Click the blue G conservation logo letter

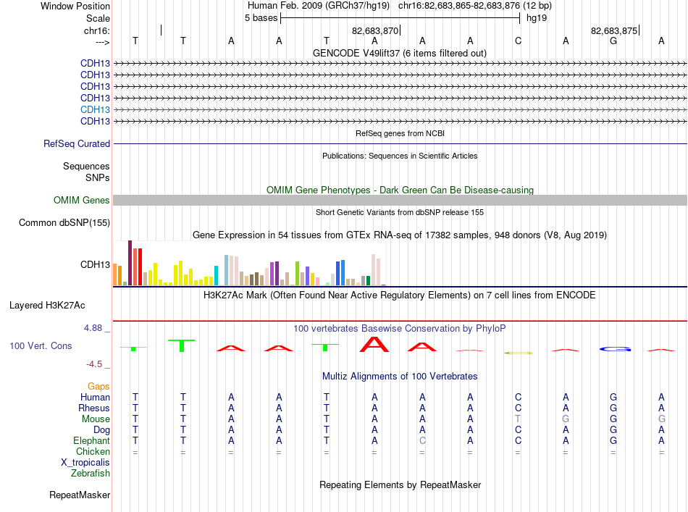point(615,349)
